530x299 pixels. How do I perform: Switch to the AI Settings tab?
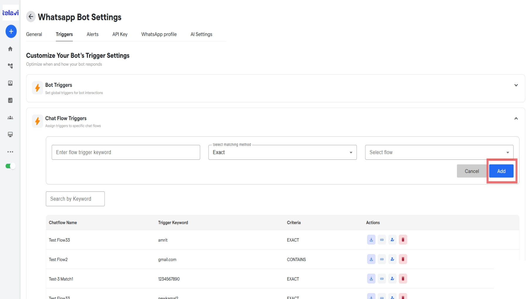(x=201, y=34)
